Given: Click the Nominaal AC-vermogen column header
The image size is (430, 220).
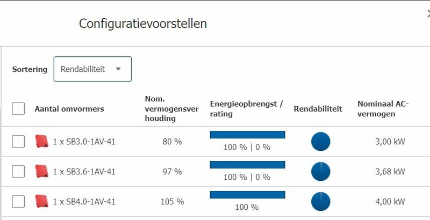Looking at the screenshot, I should click(x=383, y=109).
